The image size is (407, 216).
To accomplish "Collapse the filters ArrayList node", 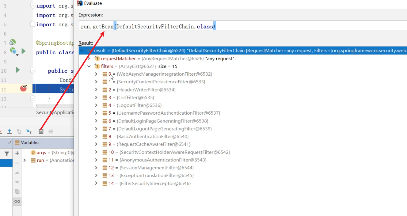I will pyautogui.click(x=89, y=66).
